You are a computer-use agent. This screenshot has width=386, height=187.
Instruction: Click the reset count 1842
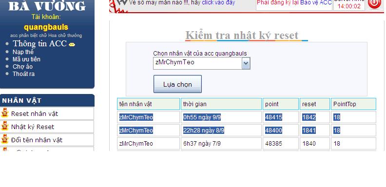point(309,117)
